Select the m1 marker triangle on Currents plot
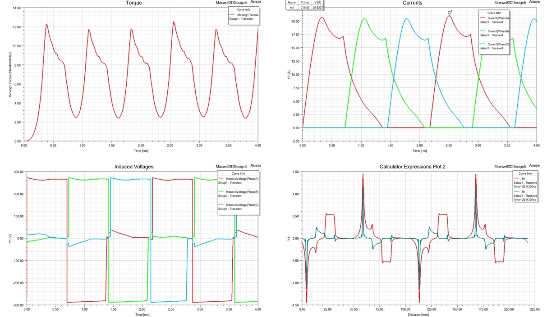Image resolution: width=547 pixels, height=317 pixels. tap(450, 14)
